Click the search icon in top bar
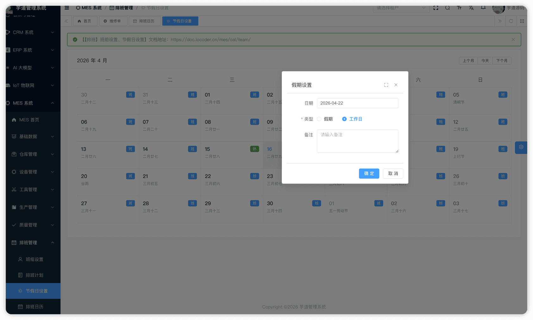The height and width of the screenshot is (320, 533). pos(447,8)
